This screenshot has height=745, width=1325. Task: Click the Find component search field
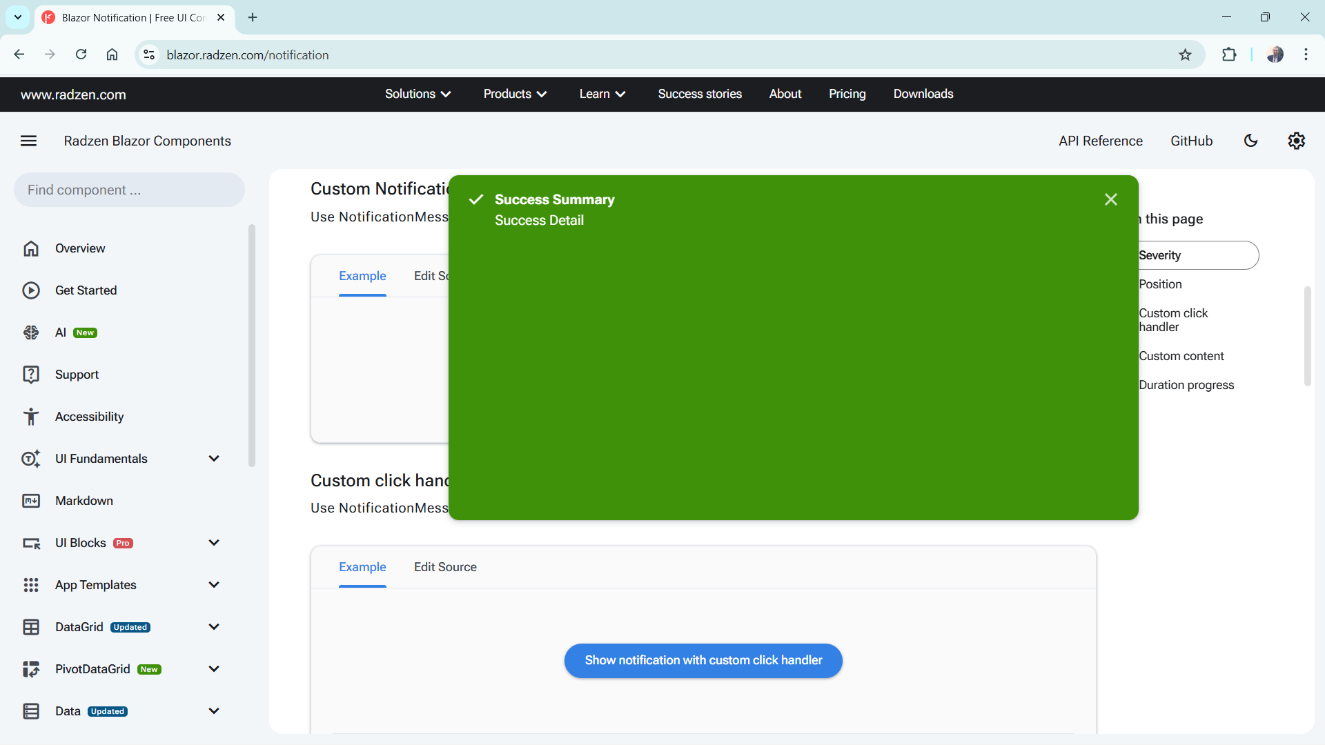(x=129, y=190)
